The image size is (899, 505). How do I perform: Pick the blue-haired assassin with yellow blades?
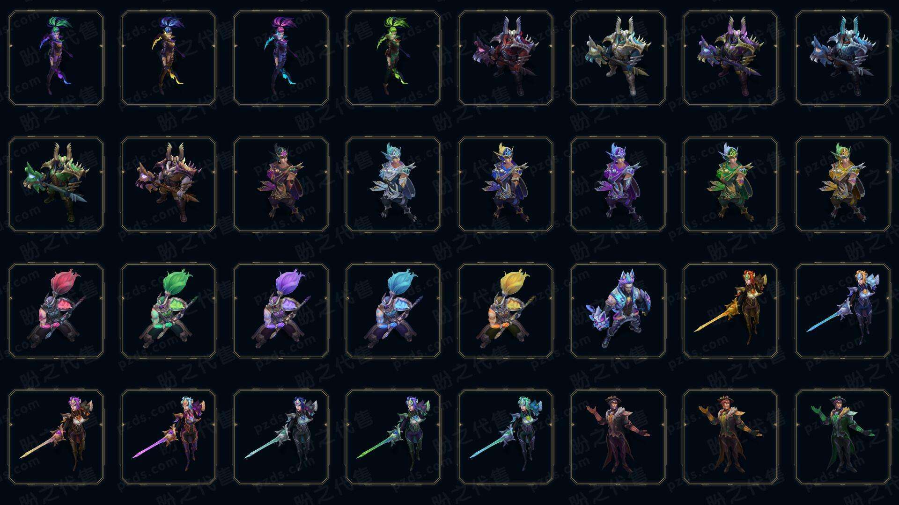point(169,58)
